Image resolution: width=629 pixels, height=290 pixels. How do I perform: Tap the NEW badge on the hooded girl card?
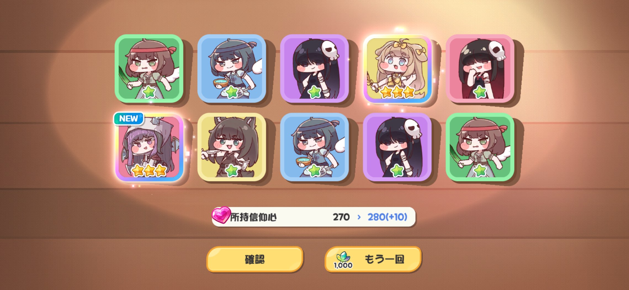coord(129,118)
